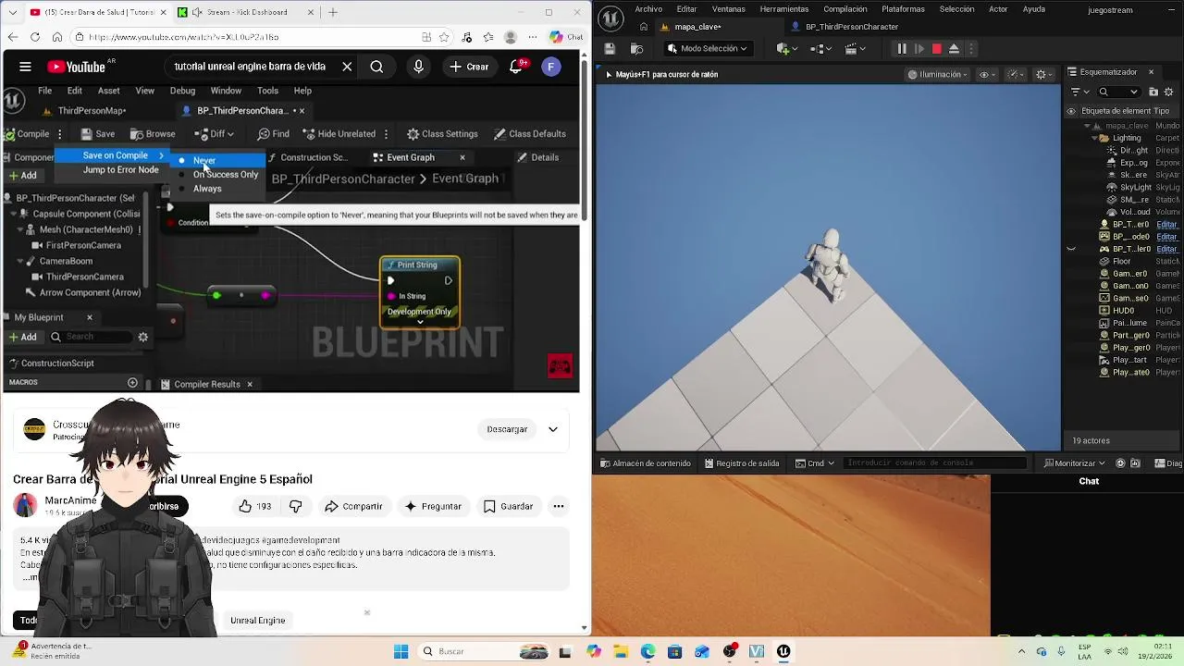Save the level with Unreal floppy icon
The width and height of the screenshot is (1184, 666).
pos(610,49)
